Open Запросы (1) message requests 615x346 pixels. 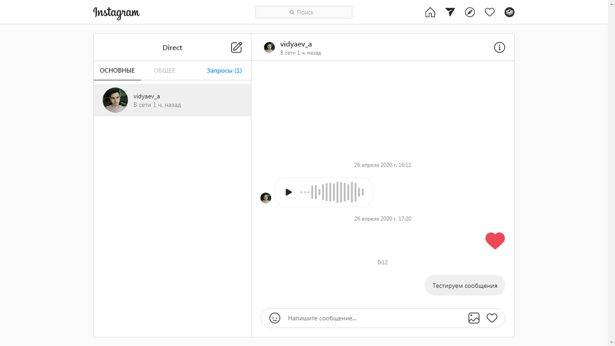point(224,71)
